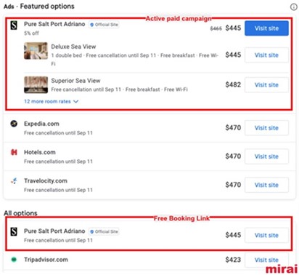This screenshot has width=299, height=275.
Task: Open the ads info circle icon
Action: pyautogui.click(x=293, y=7)
